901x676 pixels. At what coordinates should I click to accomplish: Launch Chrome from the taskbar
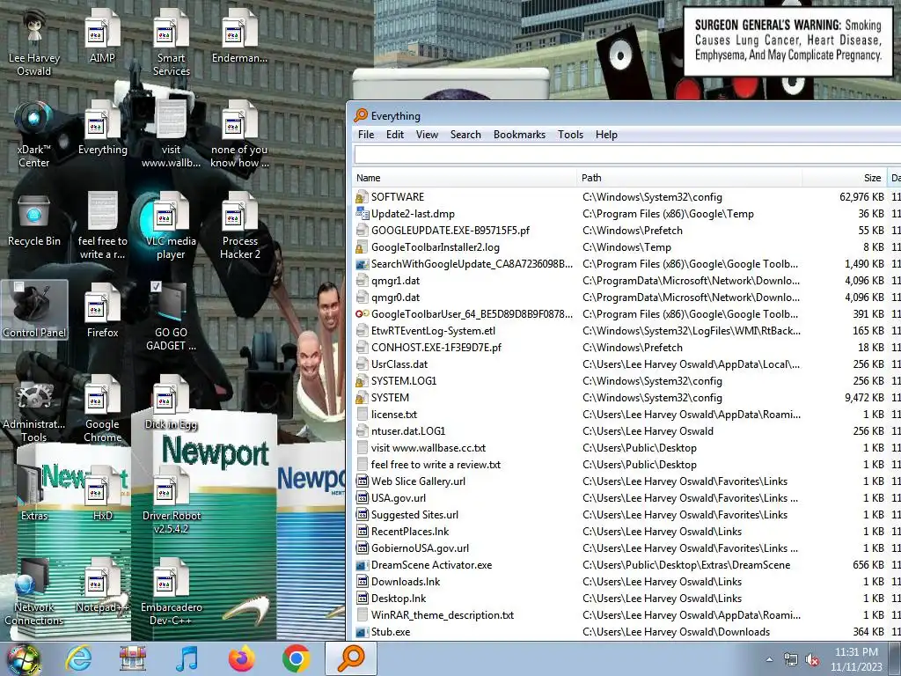(296, 658)
